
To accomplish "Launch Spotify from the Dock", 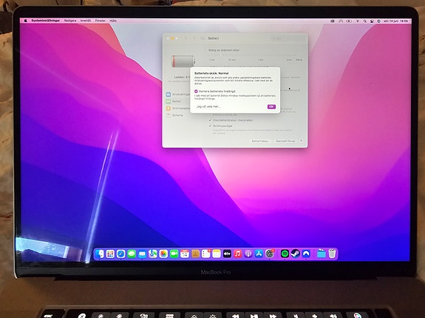I will point(285,254).
